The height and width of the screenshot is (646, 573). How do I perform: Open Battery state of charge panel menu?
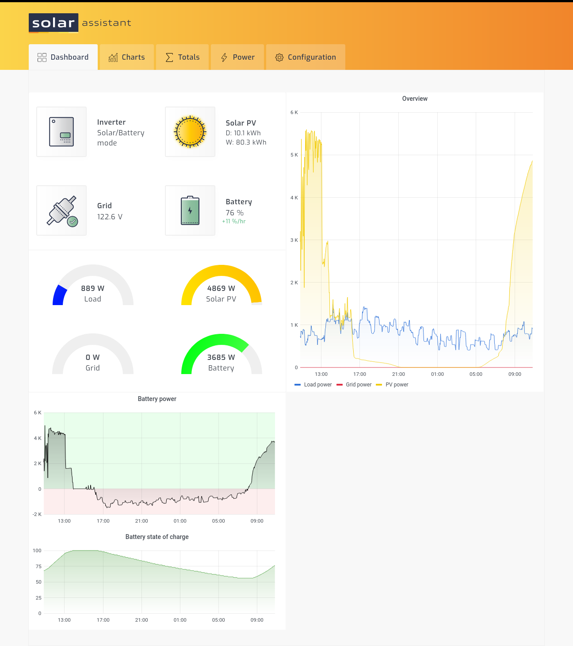point(157,537)
